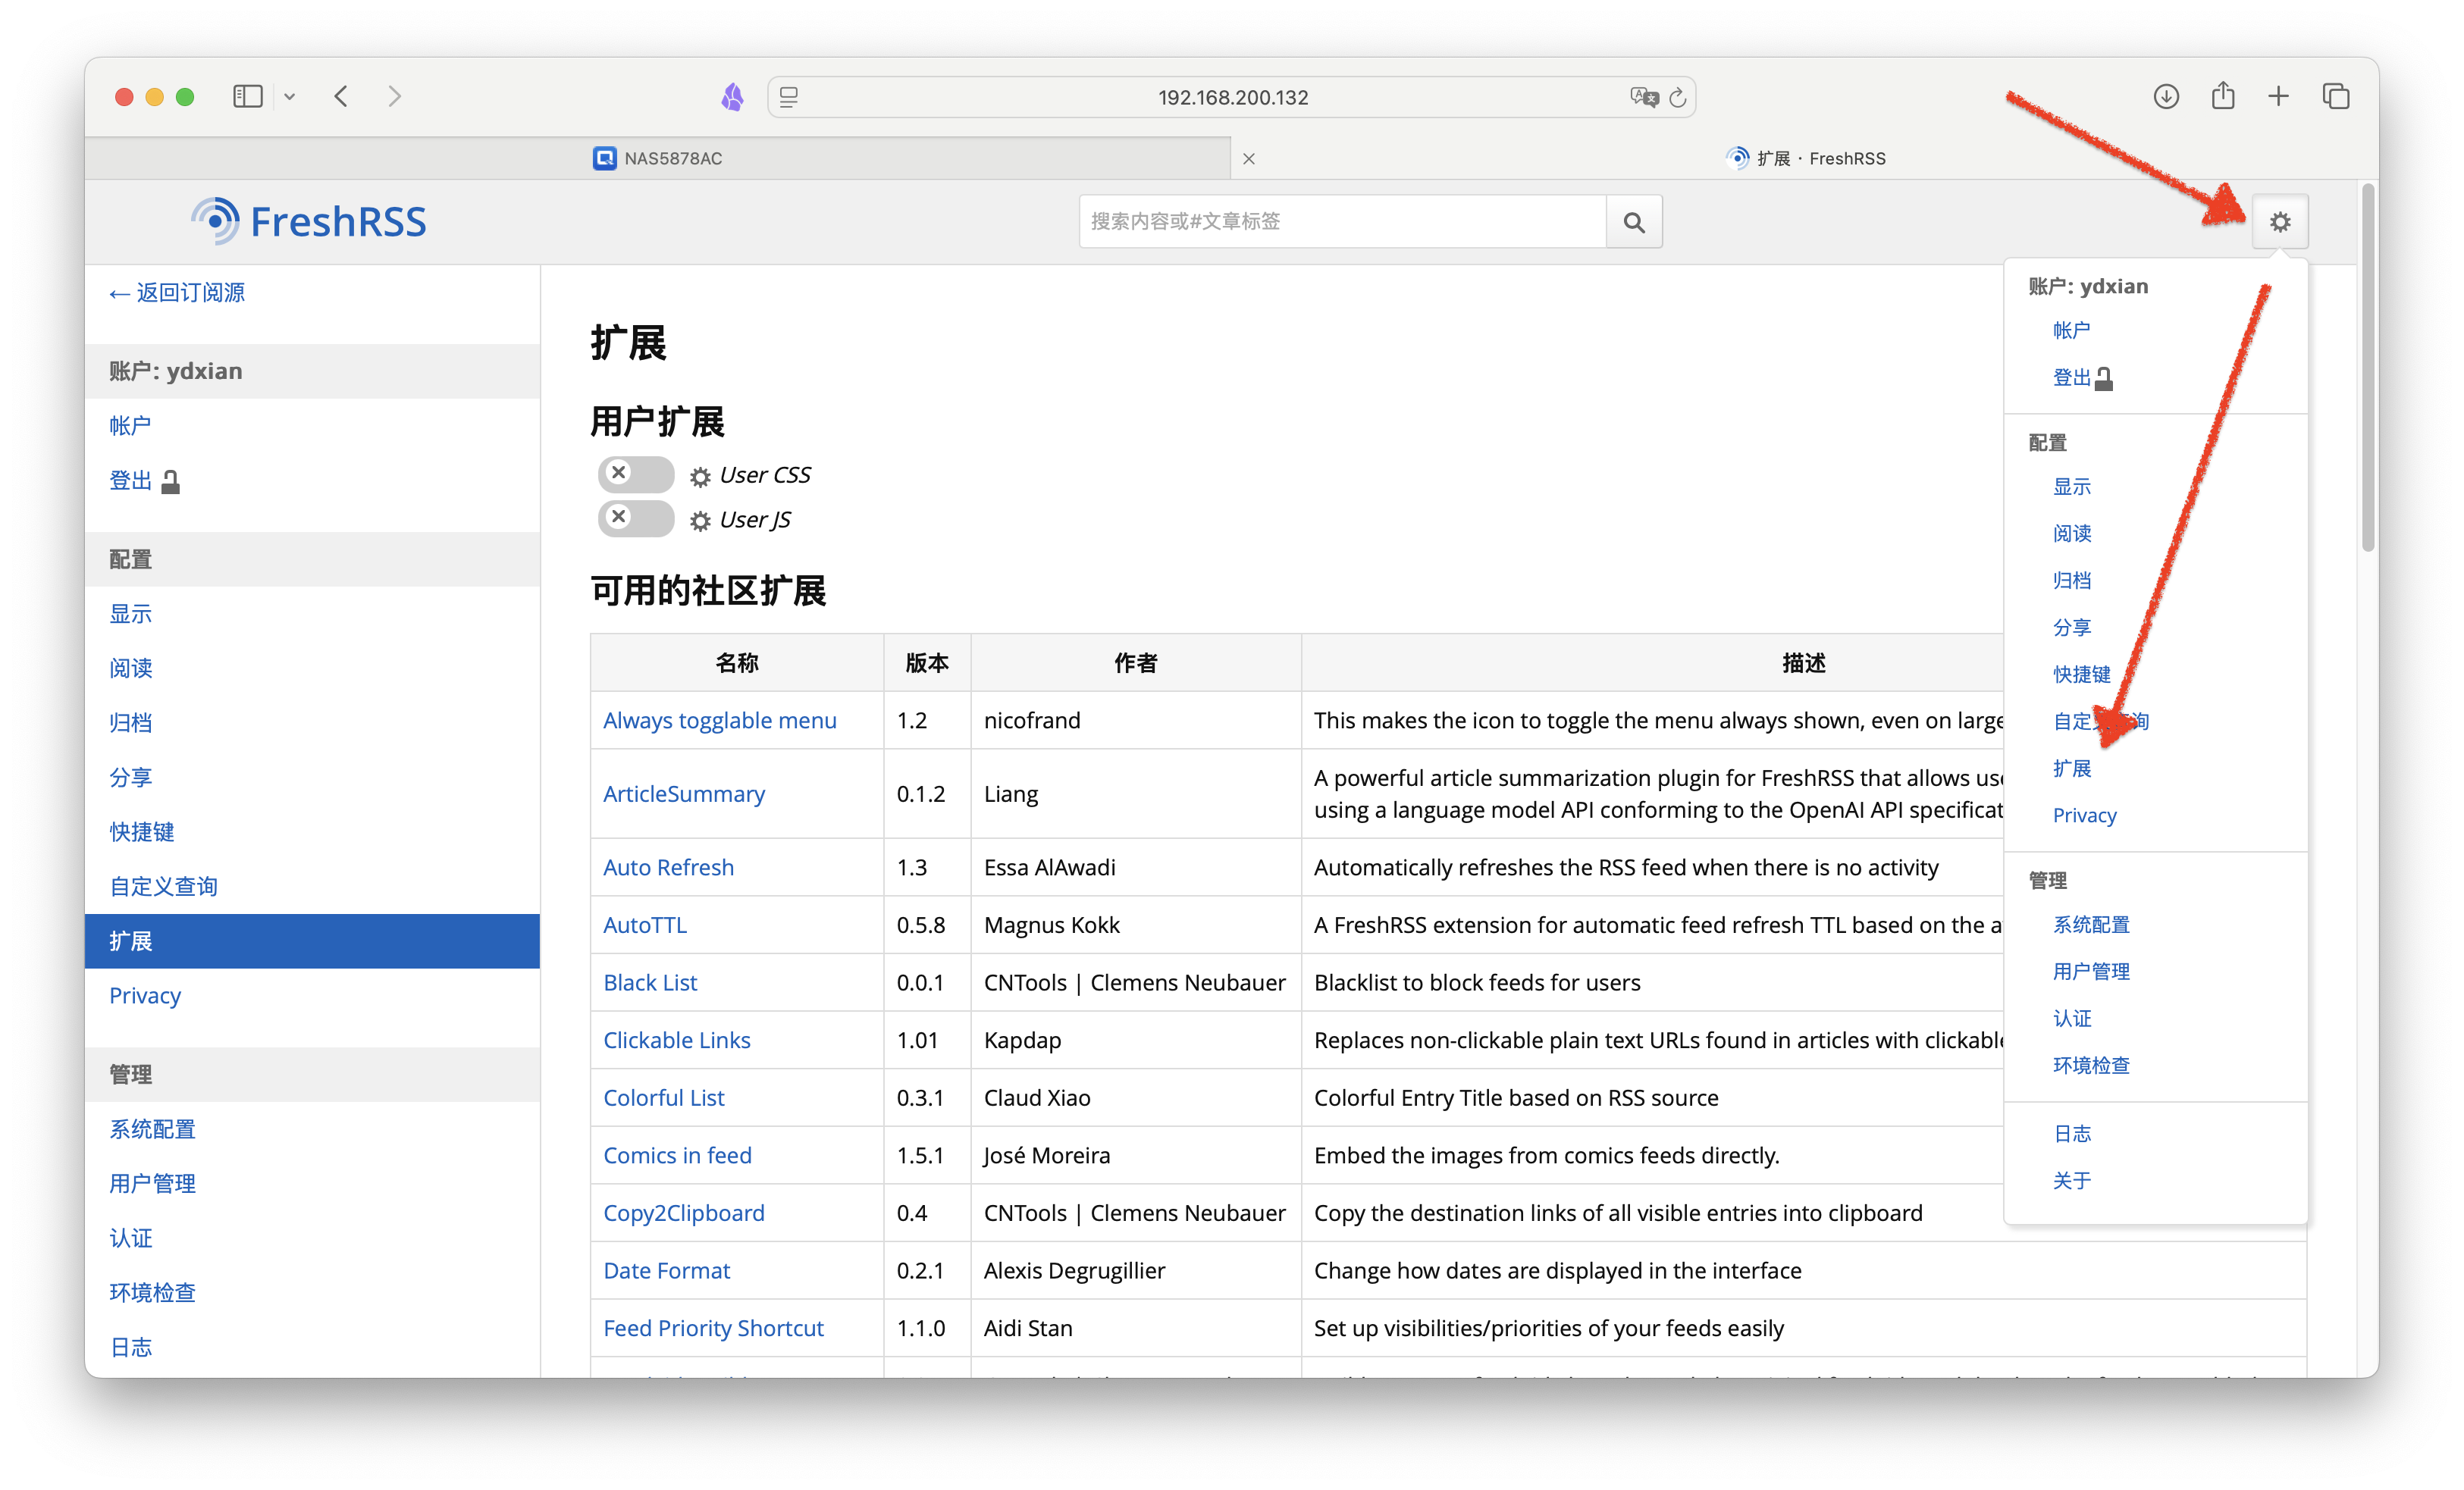Open 帐户 in left sidebar
The height and width of the screenshot is (1490, 2464).
coord(130,426)
